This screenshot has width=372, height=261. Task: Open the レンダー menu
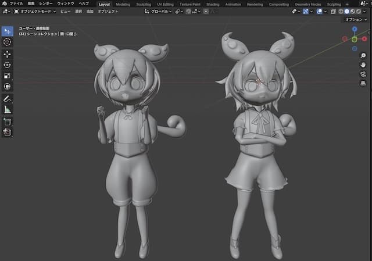[45, 3]
